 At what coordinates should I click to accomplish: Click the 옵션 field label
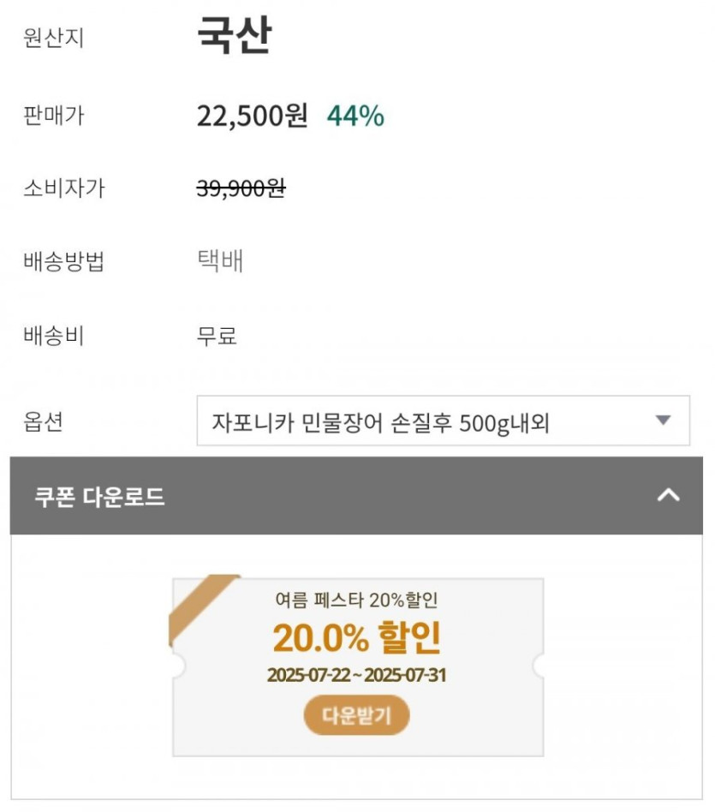pos(43,421)
